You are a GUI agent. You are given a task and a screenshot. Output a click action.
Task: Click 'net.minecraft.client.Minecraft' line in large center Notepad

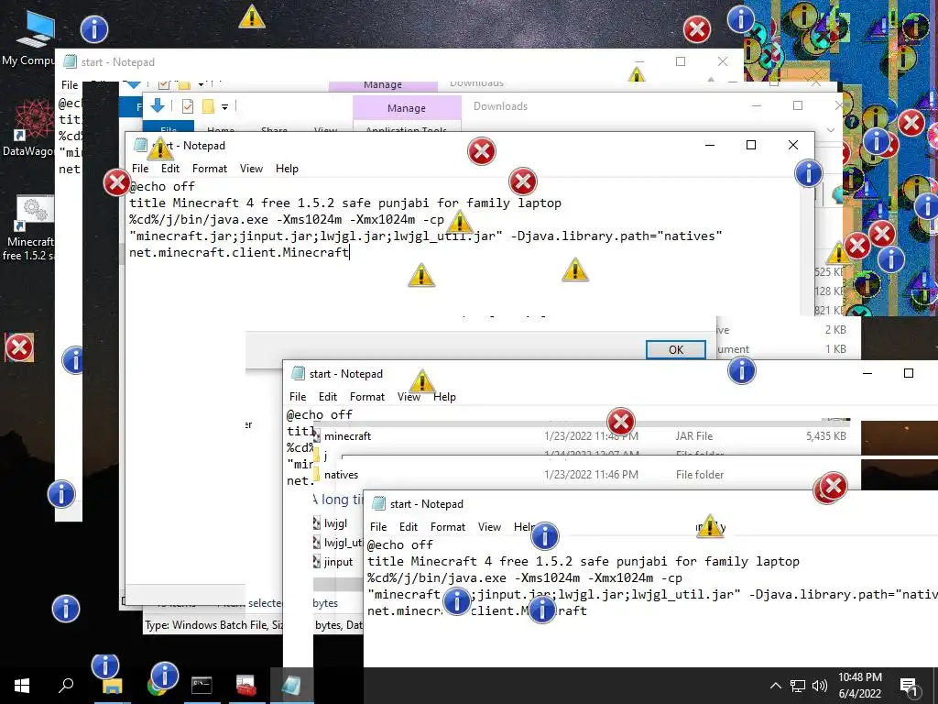pyautogui.click(x=239, y=253)
